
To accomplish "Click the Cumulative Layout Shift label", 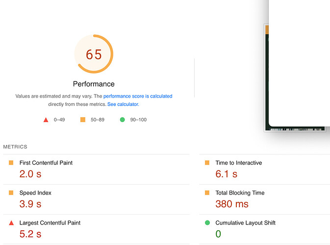I will (x=245, y=223).
